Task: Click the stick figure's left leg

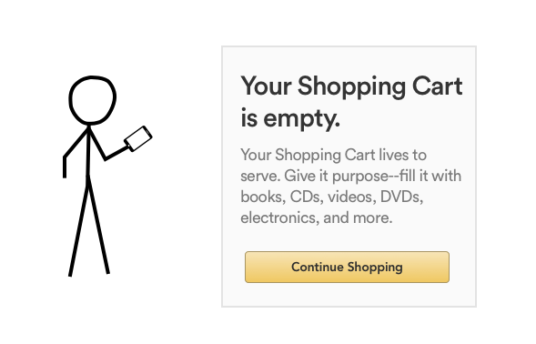Action: (x=78, y=226)
